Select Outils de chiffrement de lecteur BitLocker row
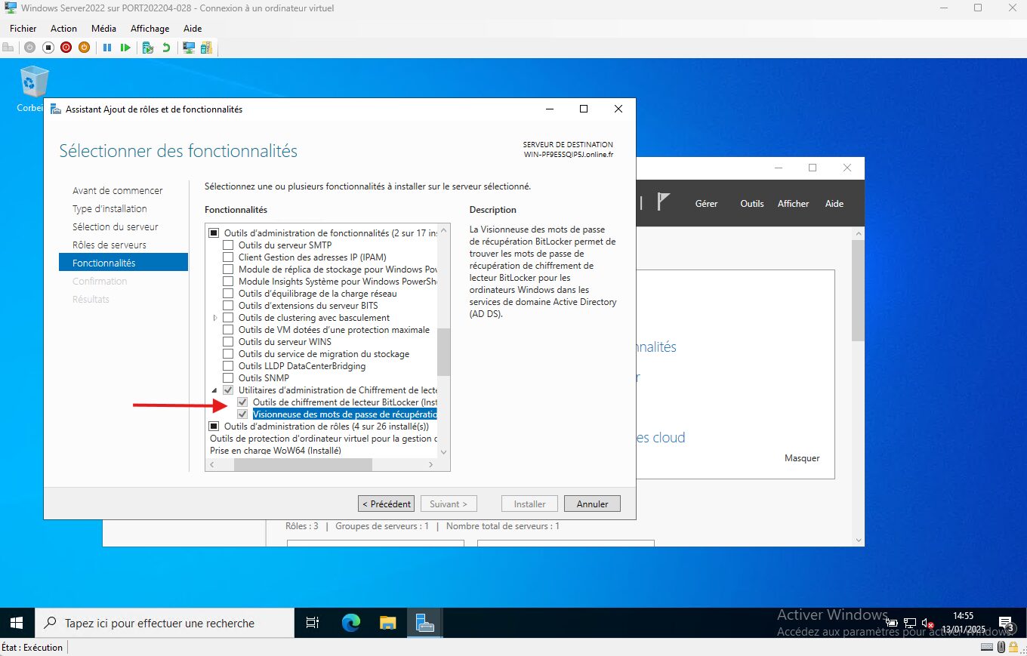The image size is (1027, 656). [x=344, y=402]
